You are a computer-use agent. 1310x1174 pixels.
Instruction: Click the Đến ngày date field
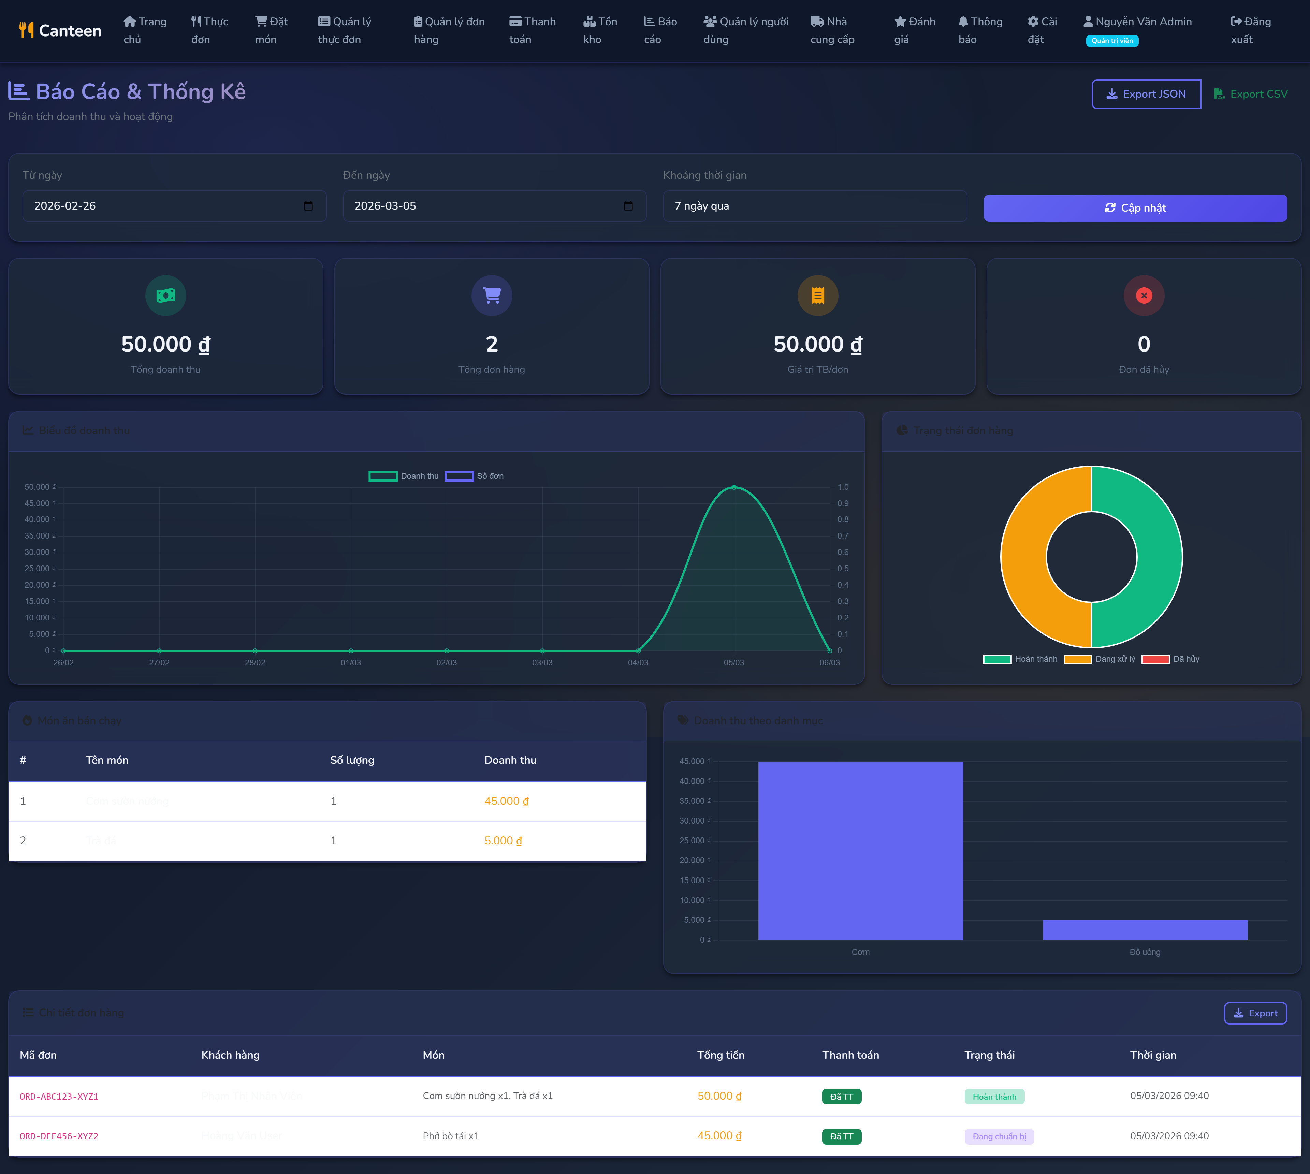(494, 206)
